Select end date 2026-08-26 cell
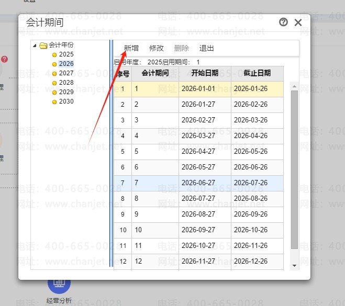This screenshot has height=306, width=345. pyautogui.click(x=257, y=199)
